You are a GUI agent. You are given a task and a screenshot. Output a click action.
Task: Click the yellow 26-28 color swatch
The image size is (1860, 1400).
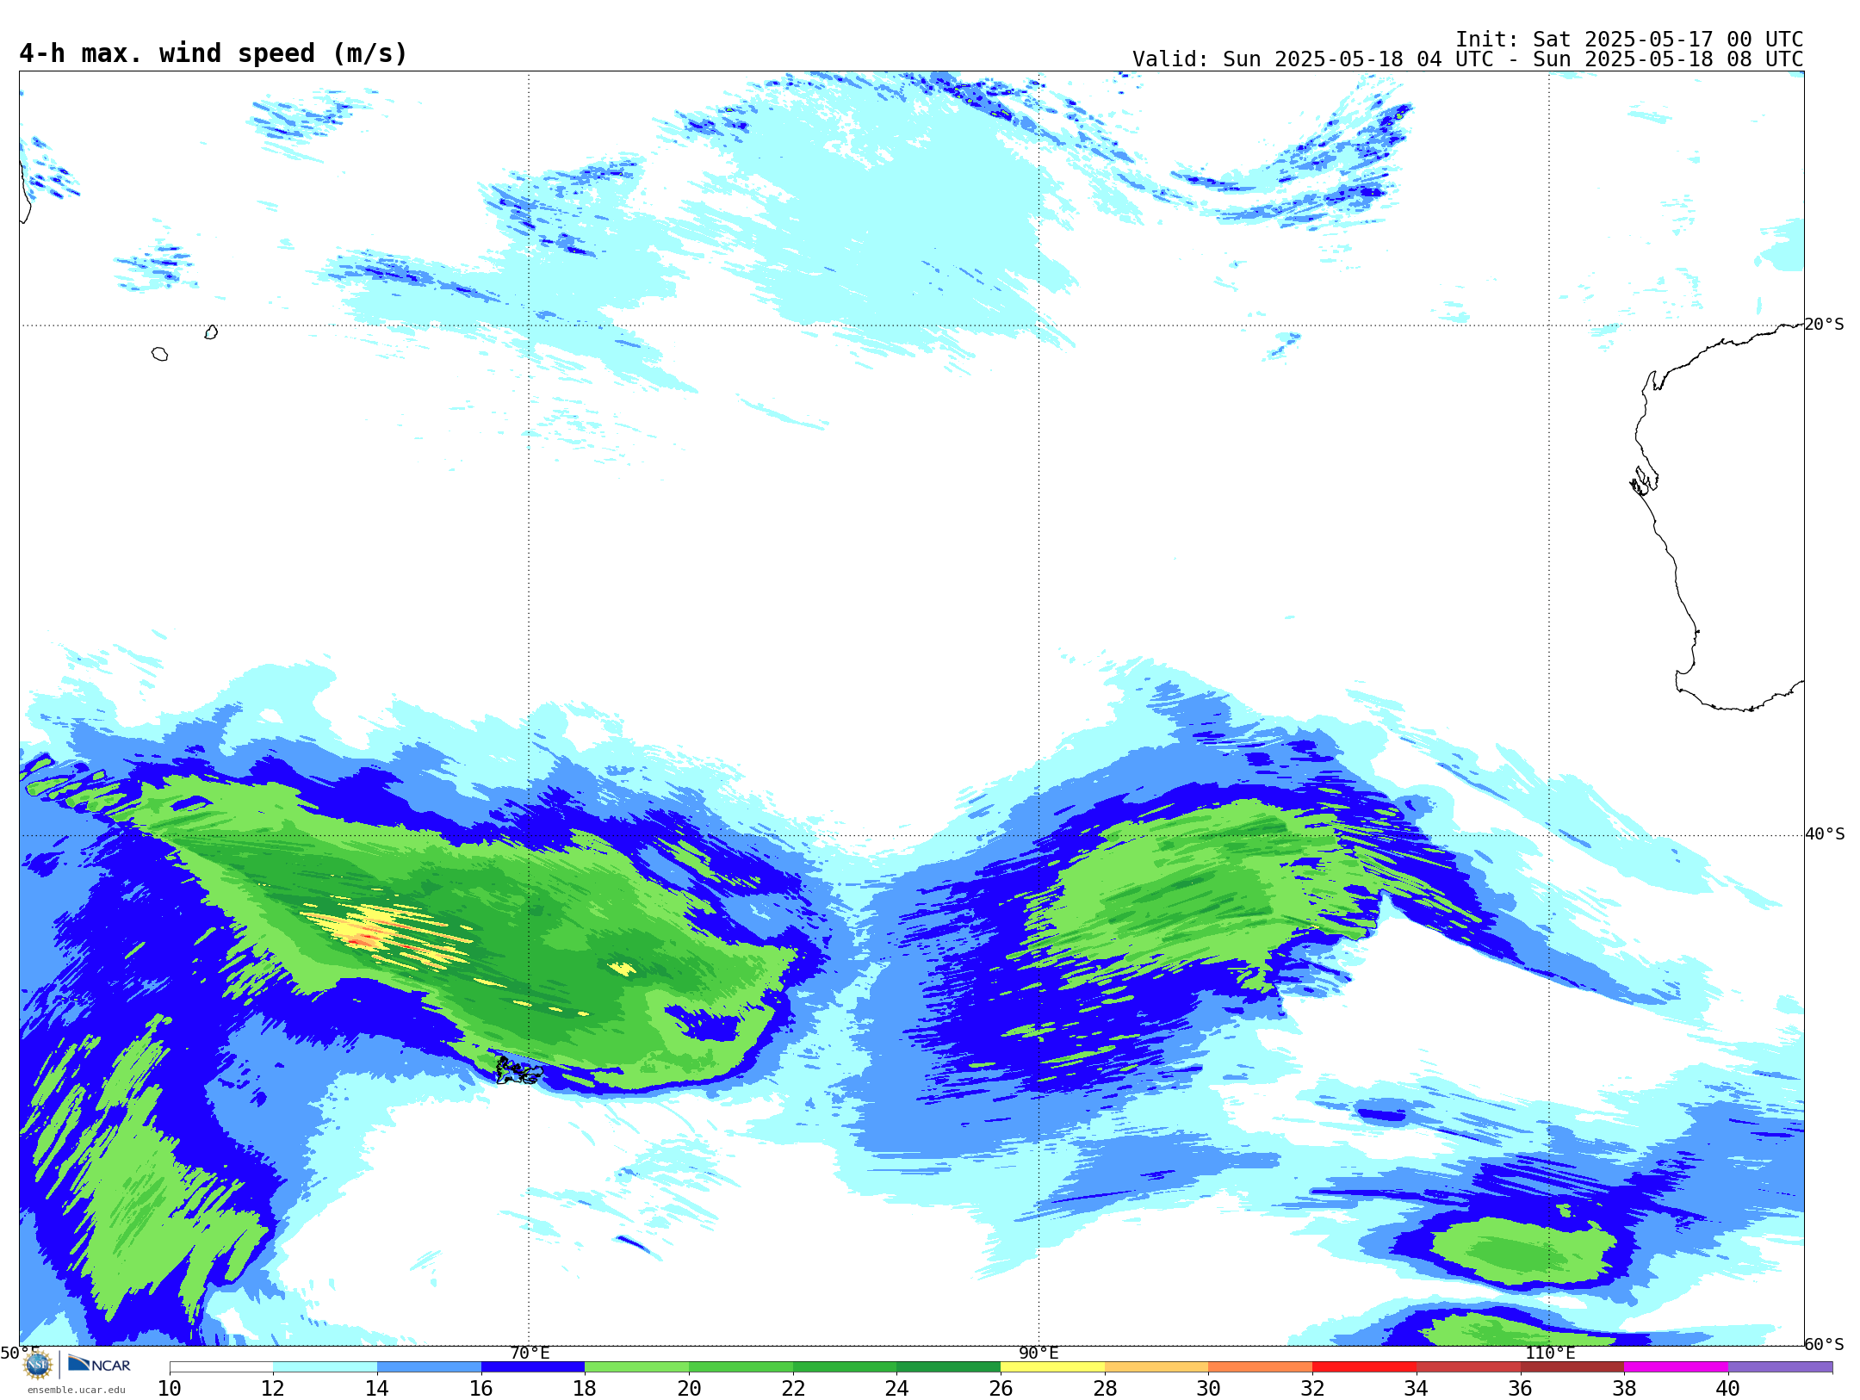click(1052, 1366)
